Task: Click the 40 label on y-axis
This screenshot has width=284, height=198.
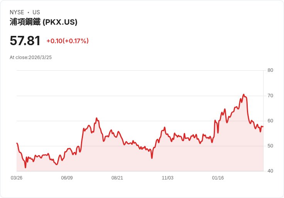Action: [270, 171]
